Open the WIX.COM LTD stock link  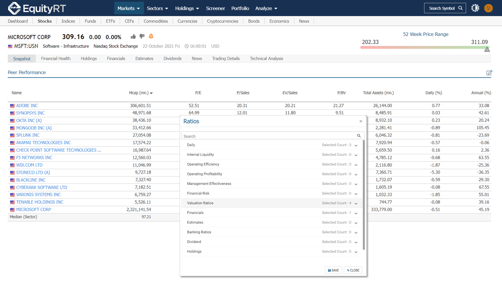point(29,165)
